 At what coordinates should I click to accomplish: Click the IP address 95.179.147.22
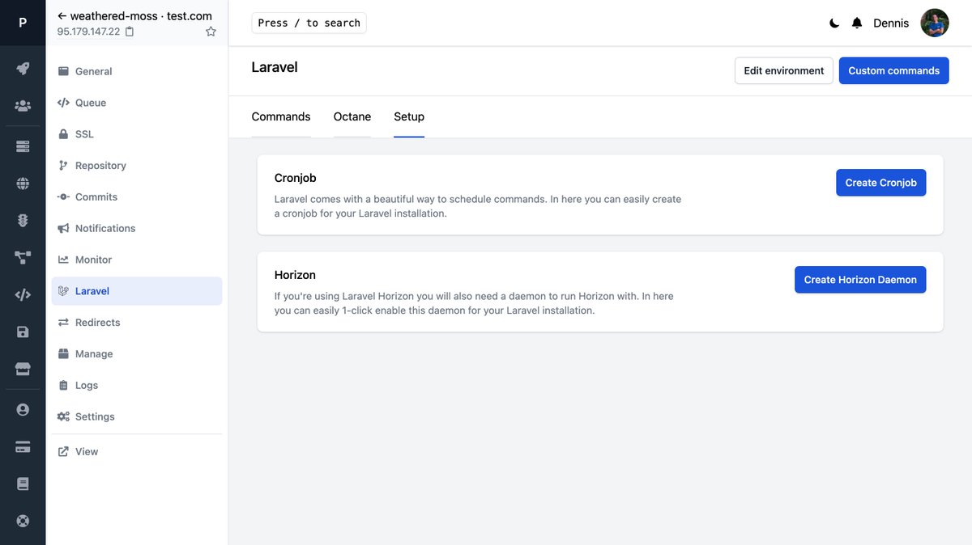88,32
